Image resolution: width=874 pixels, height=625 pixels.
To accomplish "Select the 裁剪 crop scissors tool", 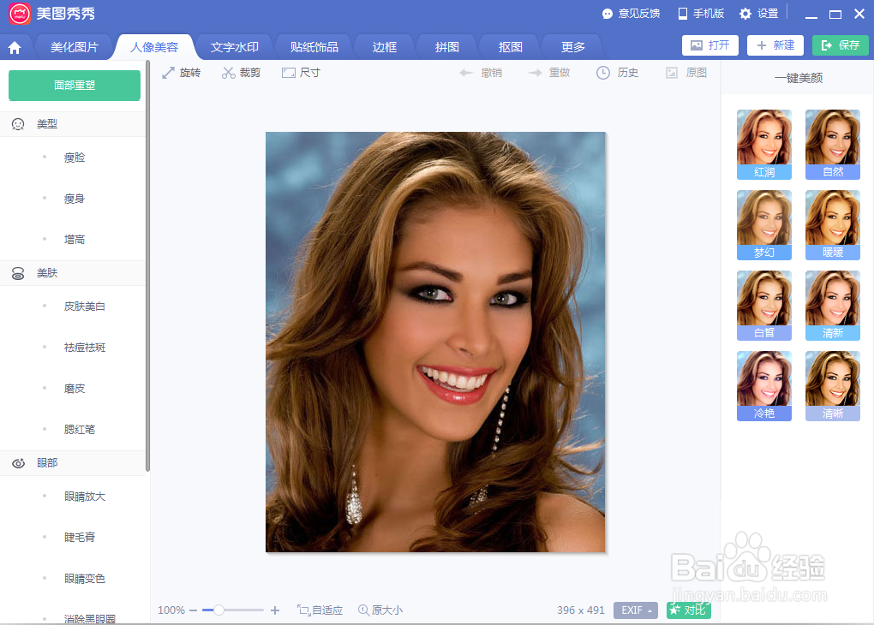I will pos(241,73).
